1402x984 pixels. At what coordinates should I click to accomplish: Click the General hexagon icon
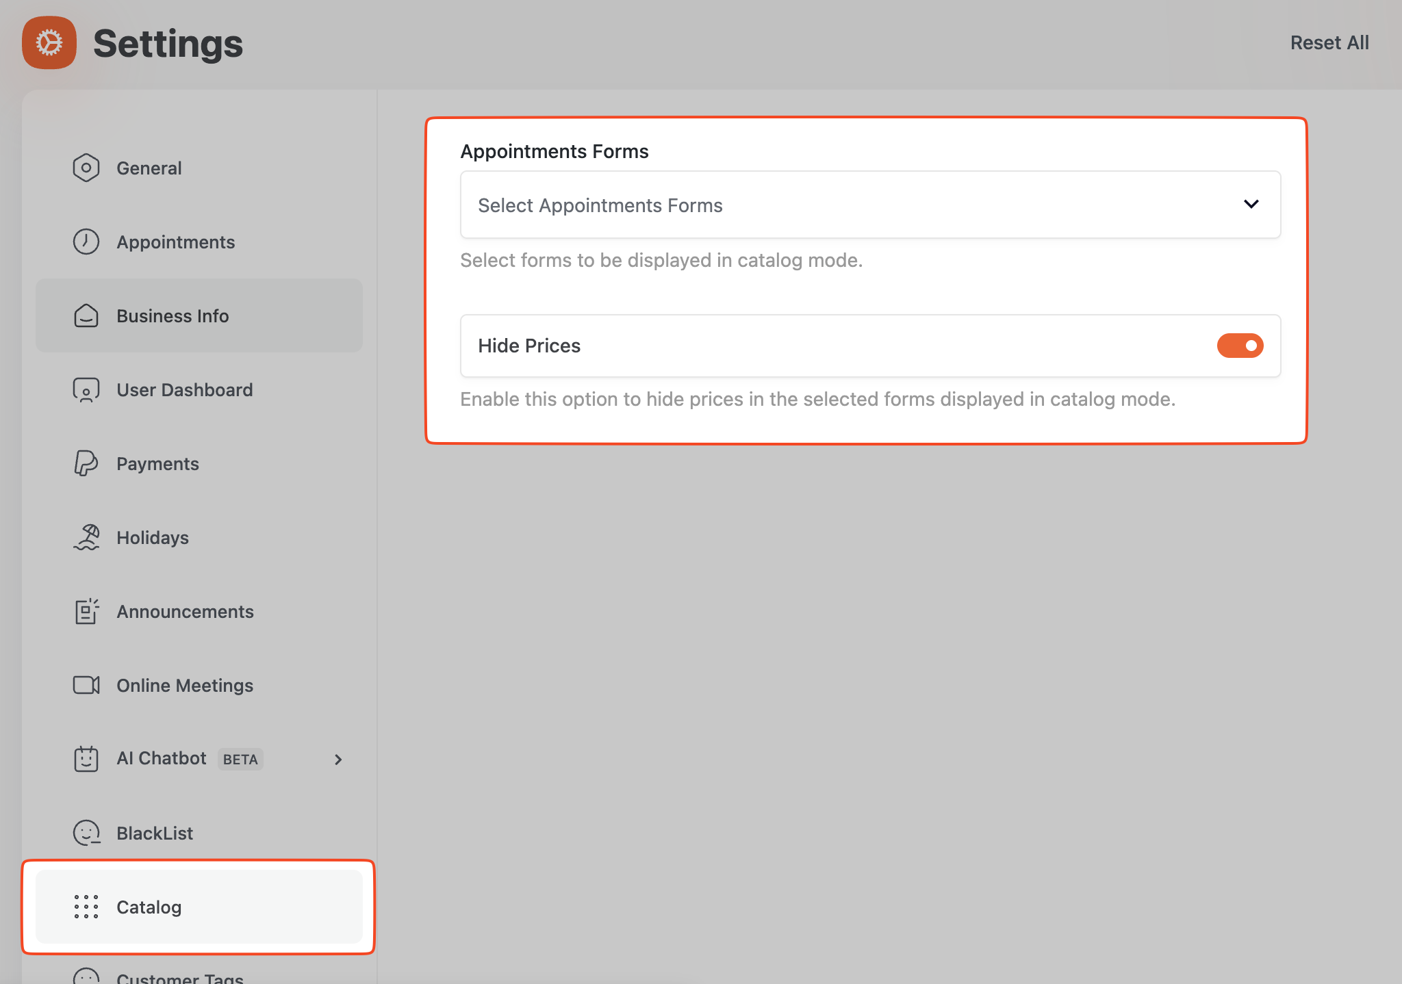coord(86,168)
